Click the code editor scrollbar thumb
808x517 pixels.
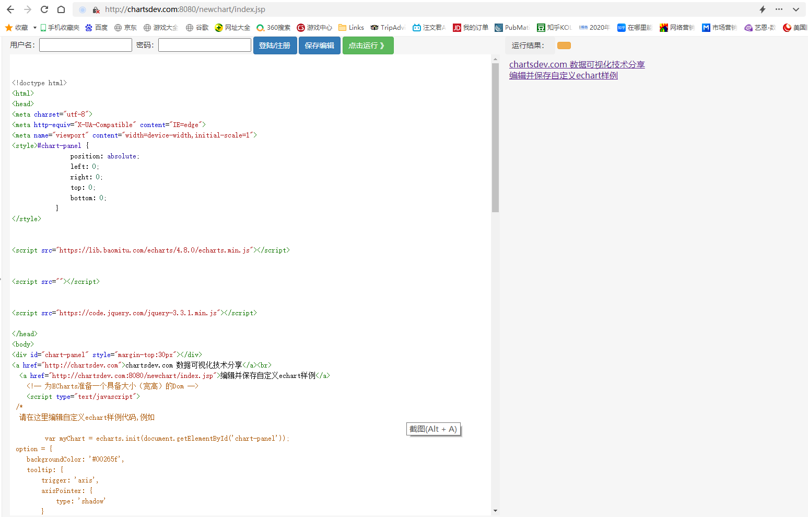(x=495, y=137)
